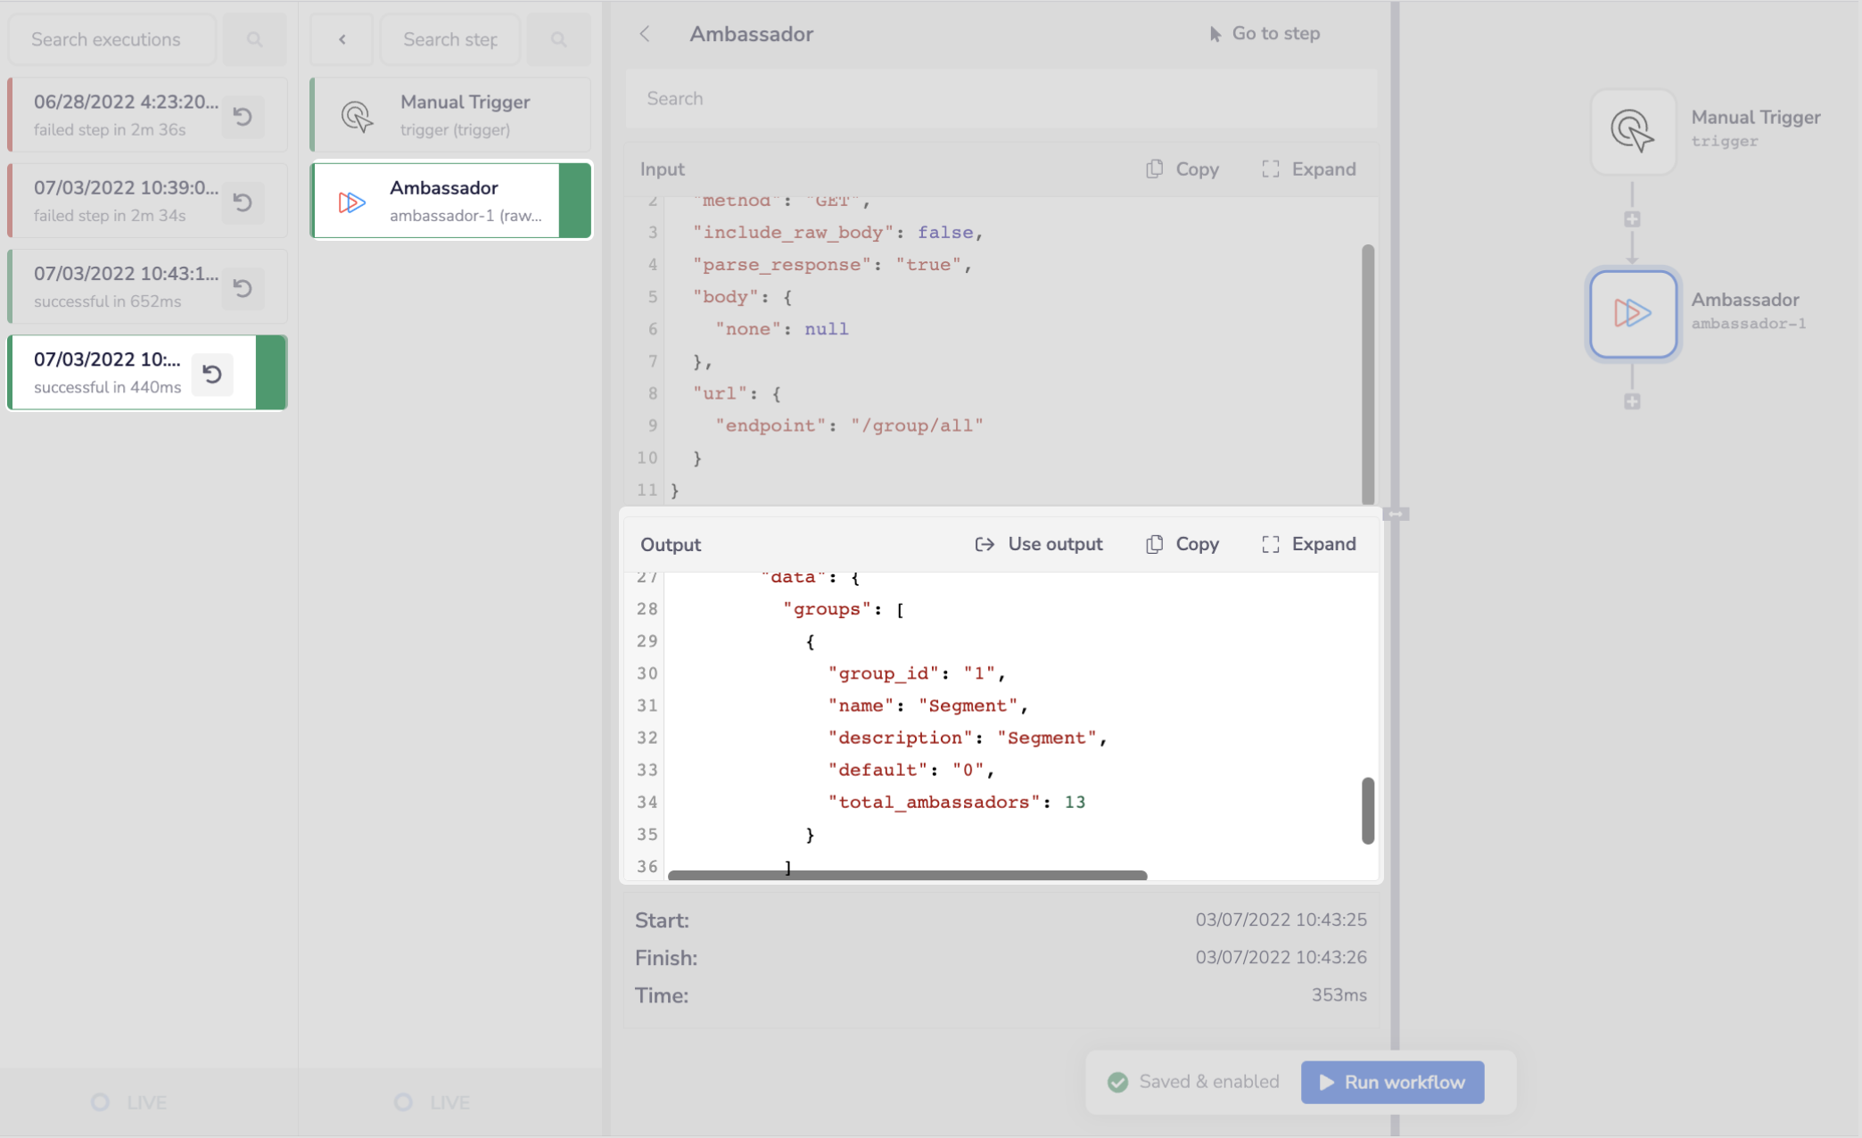Screen dimensions: 1862x1138
Task: Rerun the successful 652ms execution
Action: (243, 288)
